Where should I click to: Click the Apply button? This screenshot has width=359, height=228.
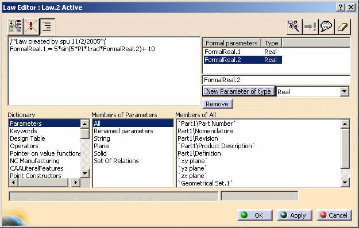click(x=295, y=215)
